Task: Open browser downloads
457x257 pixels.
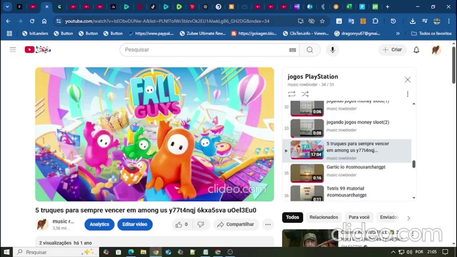Action: click(412, 21)
